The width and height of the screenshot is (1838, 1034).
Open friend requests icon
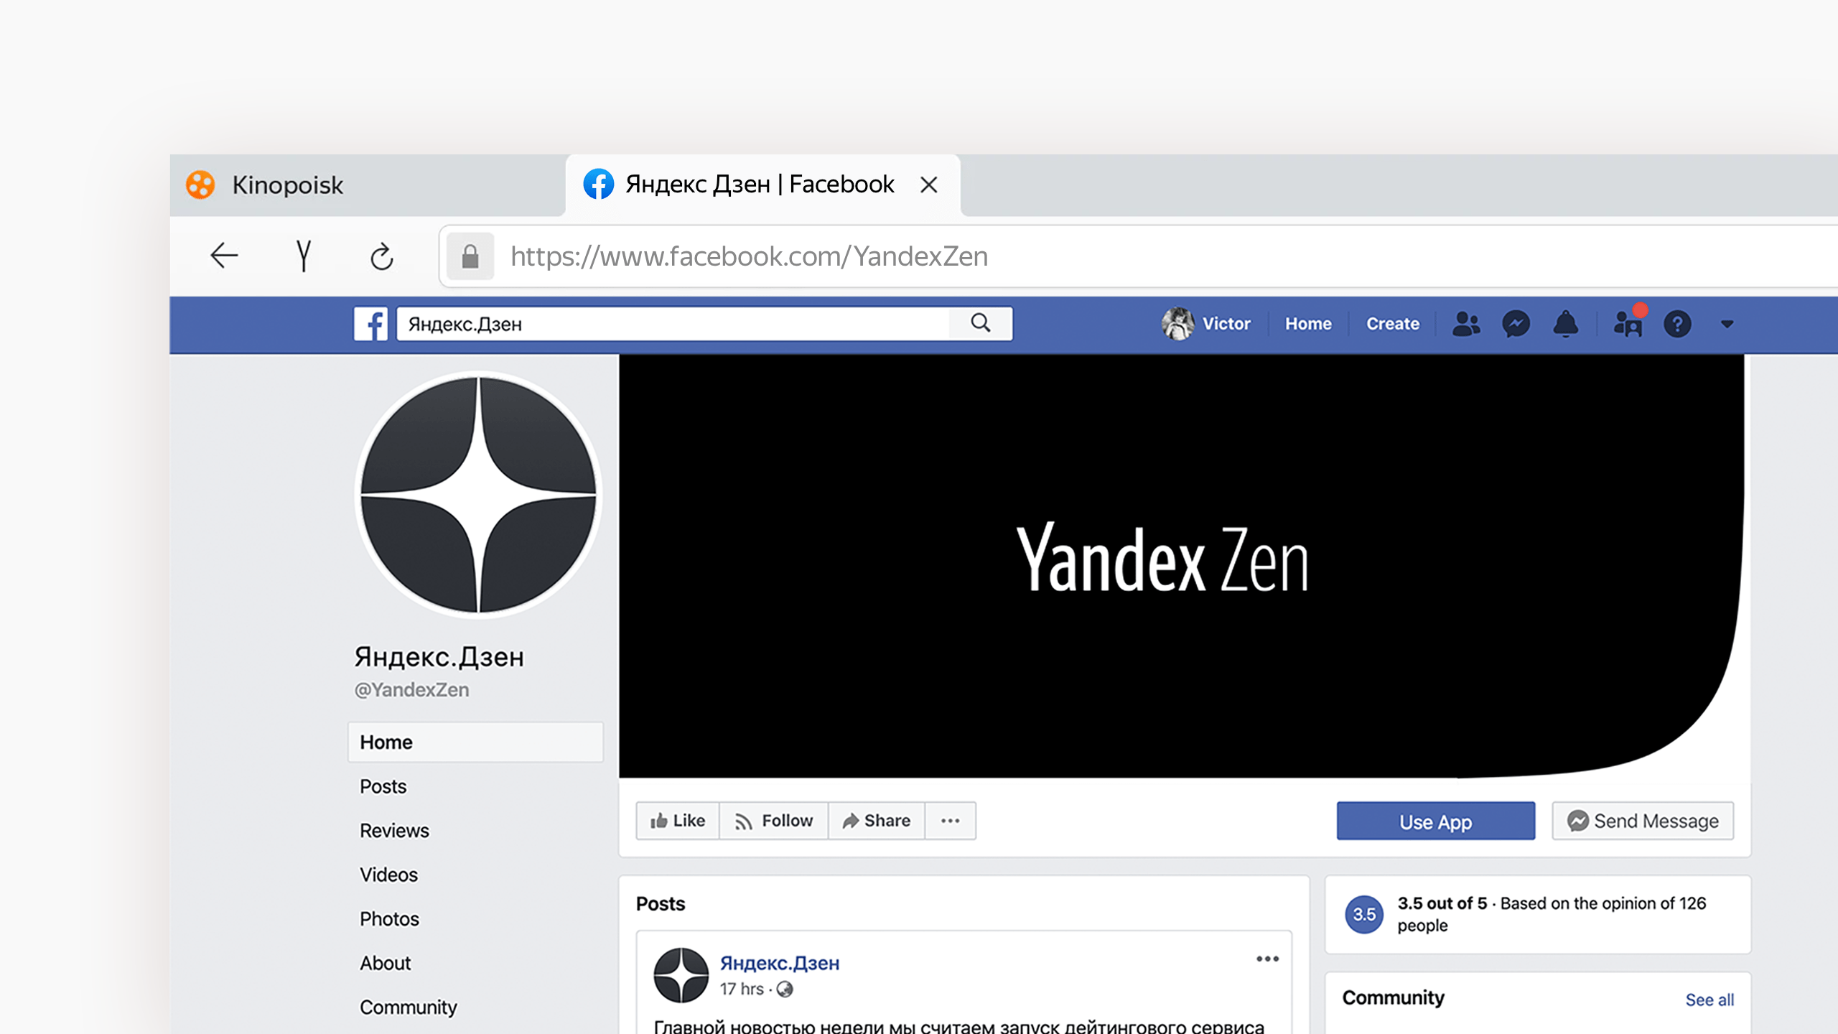coord(1466,324)
